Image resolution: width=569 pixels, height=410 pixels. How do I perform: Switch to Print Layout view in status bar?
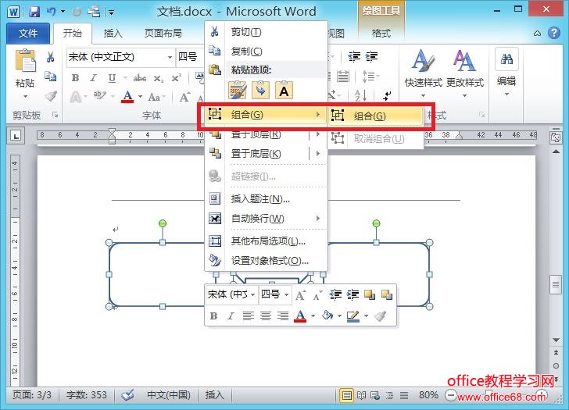[x=346, y=395]
